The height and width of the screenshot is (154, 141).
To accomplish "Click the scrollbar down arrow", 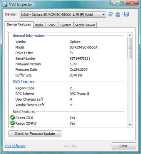I will [x=130, y=125].
